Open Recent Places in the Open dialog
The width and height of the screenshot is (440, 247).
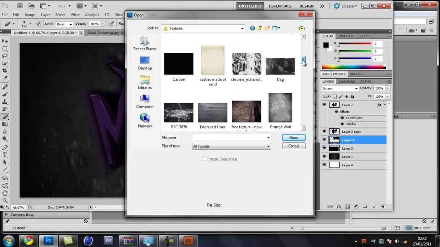pyautogui.click(x=145, y=44)
